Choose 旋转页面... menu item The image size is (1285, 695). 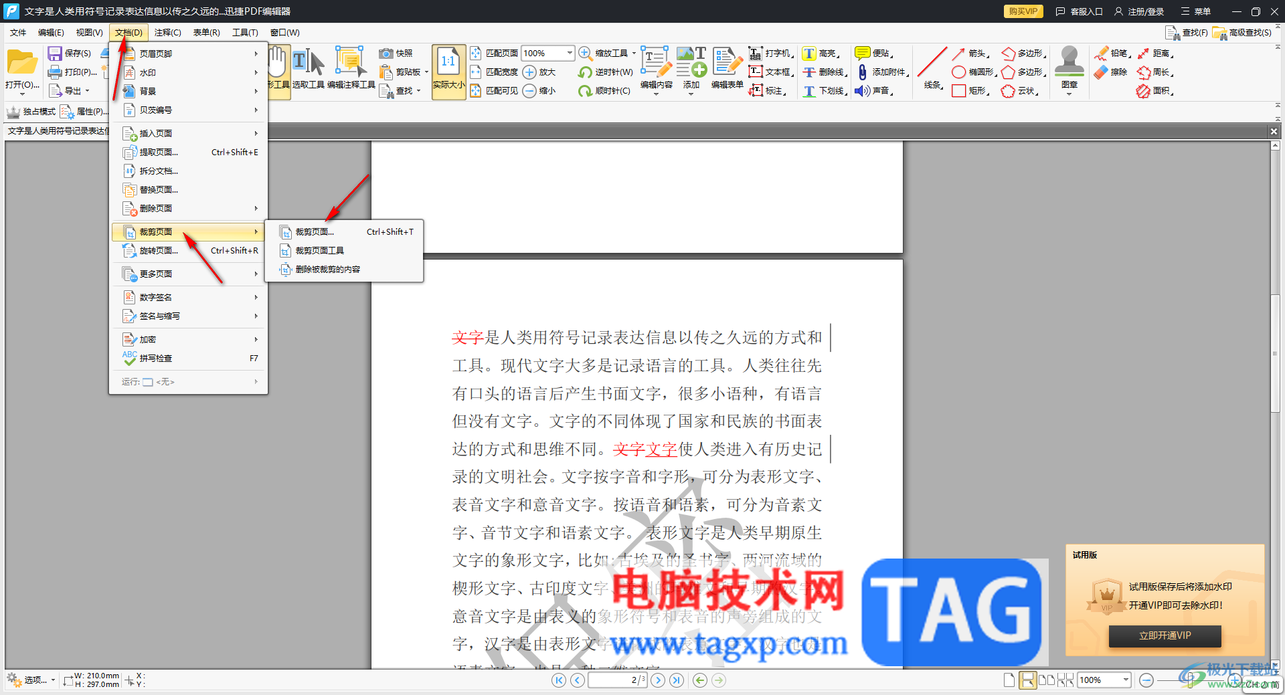[x=189, y=251]
